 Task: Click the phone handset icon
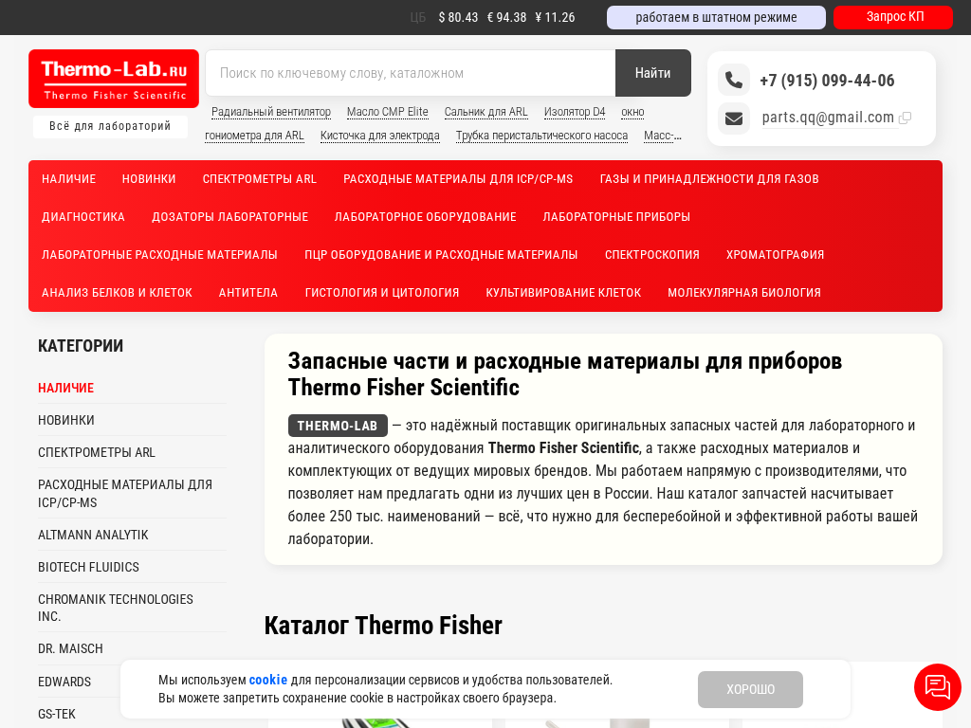click(734, 80)
